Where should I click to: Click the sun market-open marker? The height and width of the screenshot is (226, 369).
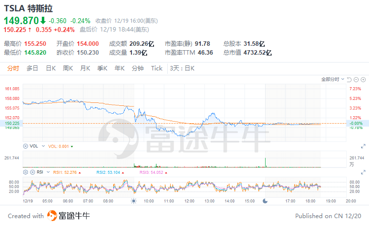134,201
